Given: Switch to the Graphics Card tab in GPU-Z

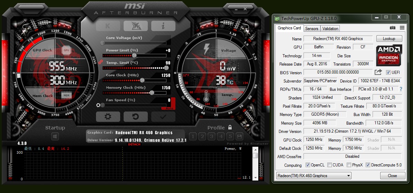Looking at the screenshot, I should tap(289, 28).
